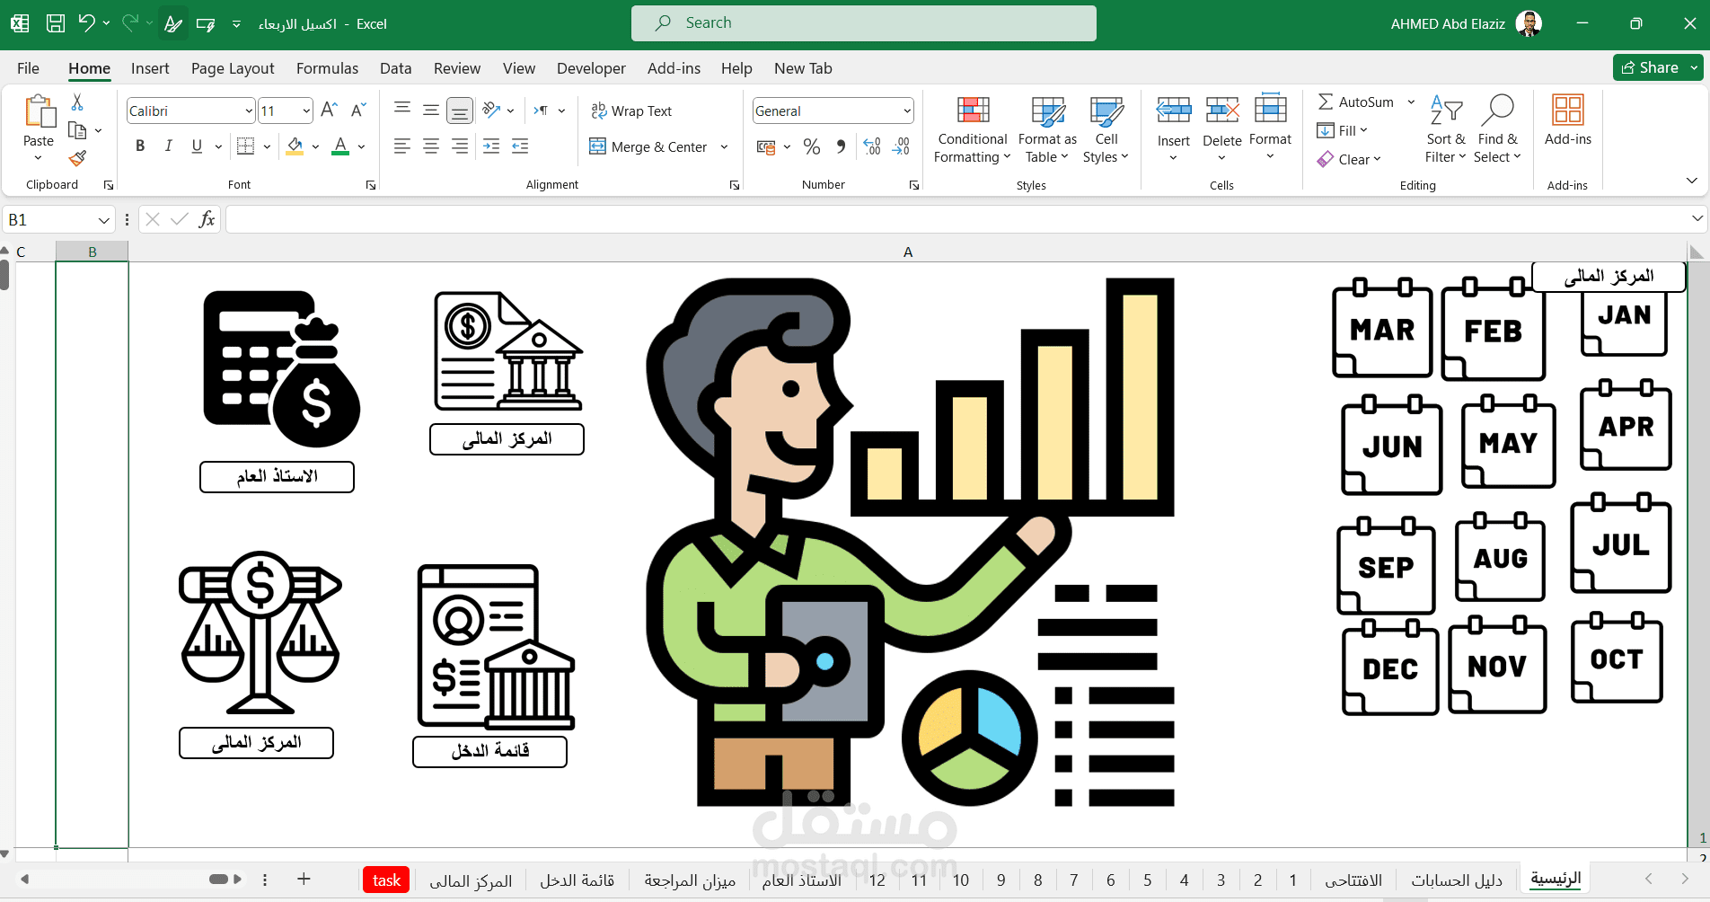Click the Format as Table button
This screenshot has width=1710, height=902.
[x=1047, y=130]
